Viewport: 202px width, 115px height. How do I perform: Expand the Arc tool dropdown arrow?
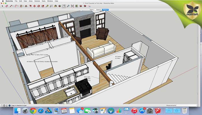[18, 6]
